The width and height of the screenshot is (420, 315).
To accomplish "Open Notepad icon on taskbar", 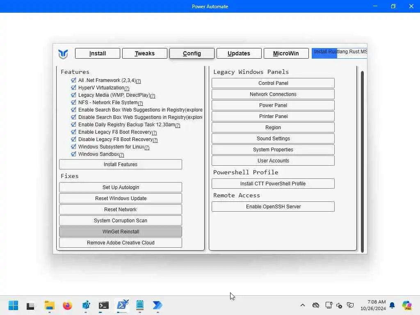I will 140,305.
